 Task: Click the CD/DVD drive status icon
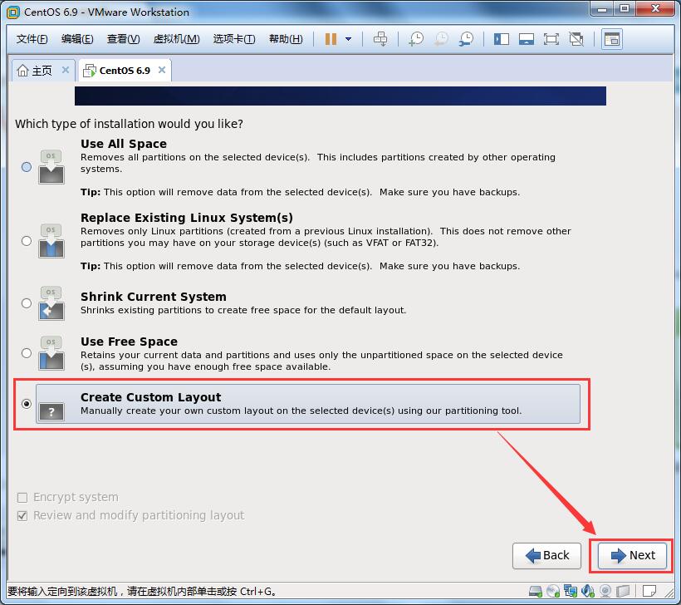pyautogui.click(x=553, y=591)
